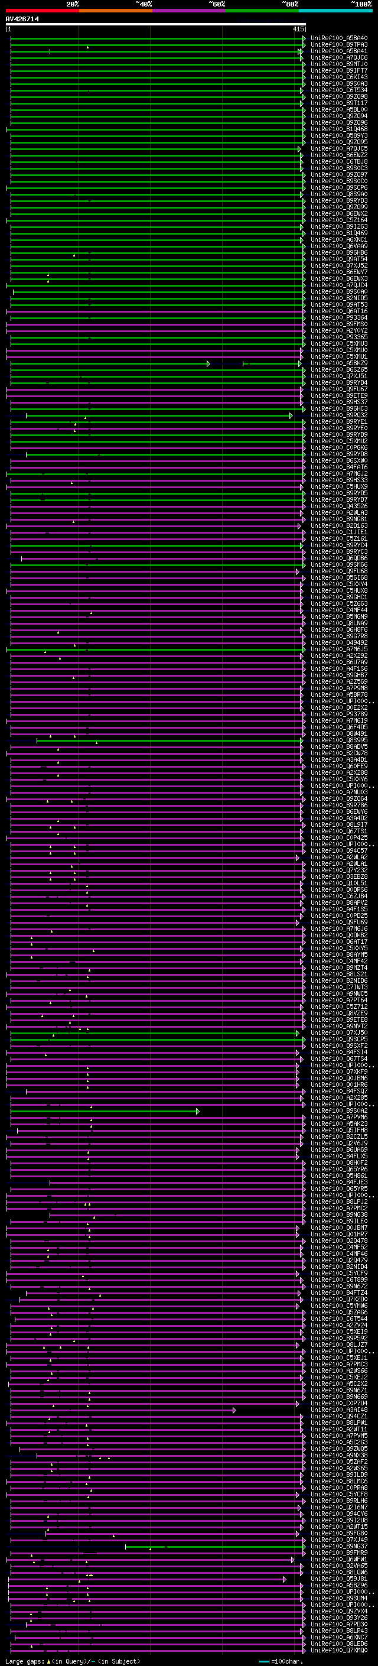The height and width of the screenshot is (1666, 378).
Task: Select hit UniRef100_C5Z164
Action: [x=339, y=220]
